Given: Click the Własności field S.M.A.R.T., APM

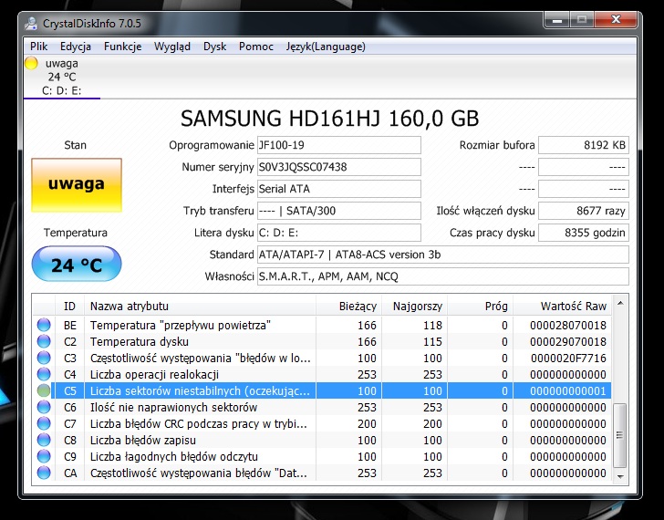Looking at the screenshot, I should (443, 276).
